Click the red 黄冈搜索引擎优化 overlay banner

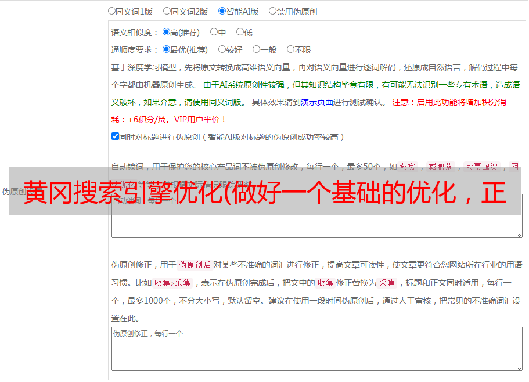tap(265, 191)
